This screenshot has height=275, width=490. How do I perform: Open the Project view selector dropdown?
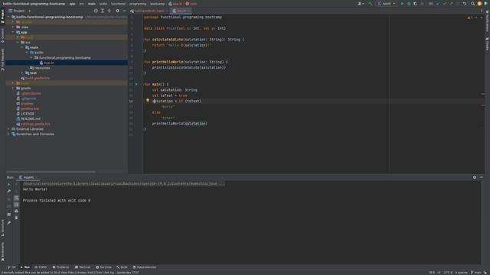20,11
